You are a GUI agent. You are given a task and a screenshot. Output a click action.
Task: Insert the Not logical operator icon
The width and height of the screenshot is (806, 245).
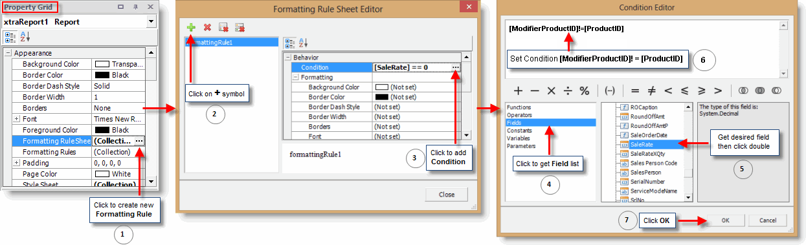point(776,90)
